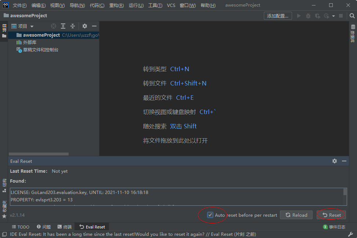The width and height of the screenshot is (357, 238).
Task: Toggle the 收藏夹 sidebar tab with star
Action: click(4, 209)
